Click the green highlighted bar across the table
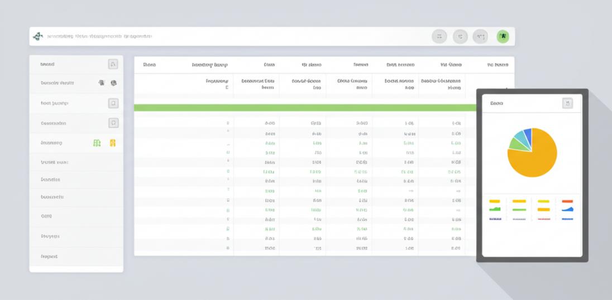 point(305,108)
